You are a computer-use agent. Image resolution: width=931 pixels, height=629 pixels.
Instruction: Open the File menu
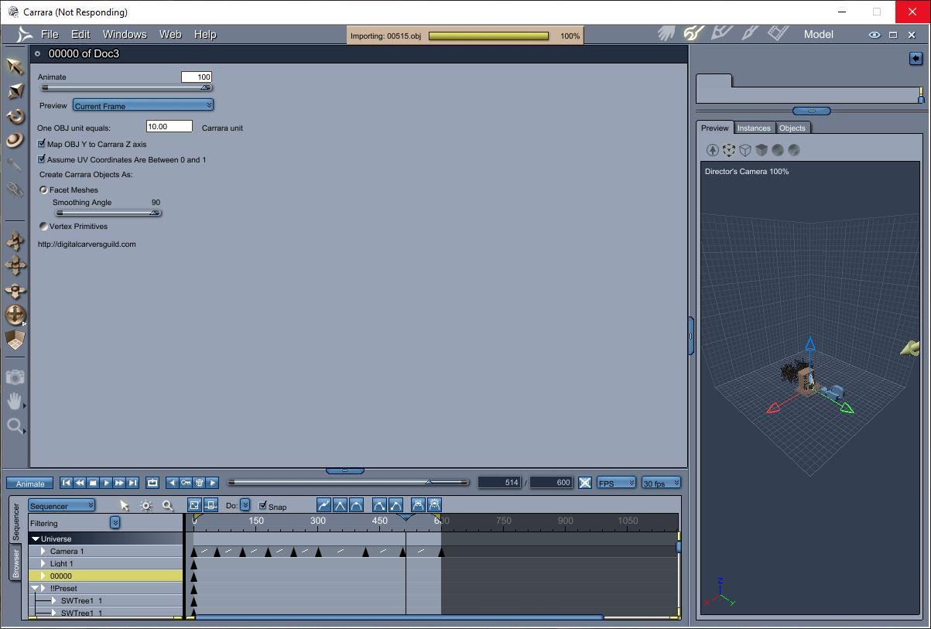coord(50,34)
